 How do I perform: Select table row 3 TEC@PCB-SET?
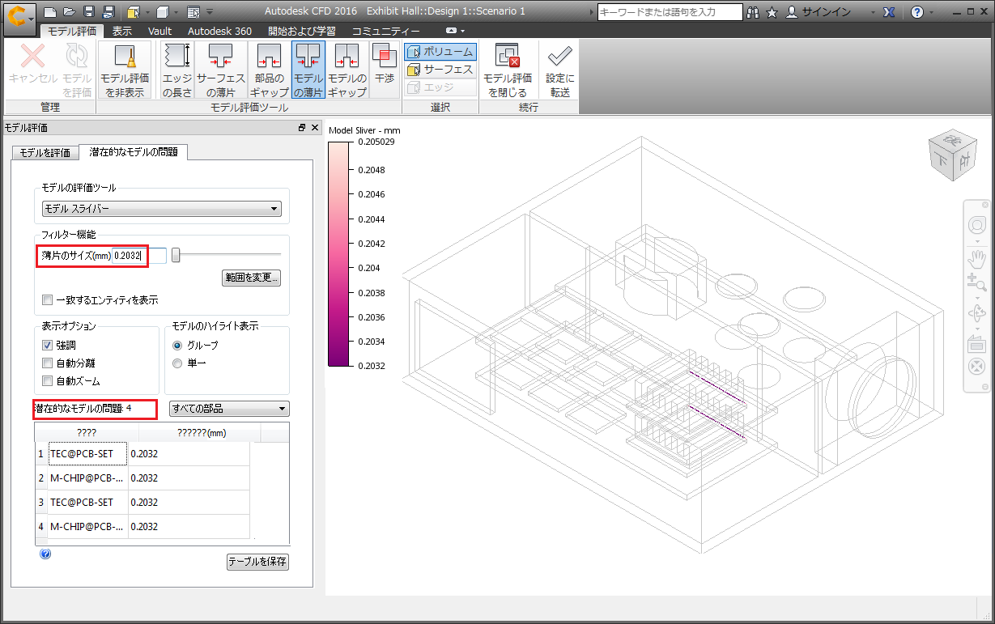pyautogui.click(x=142, y=502)
